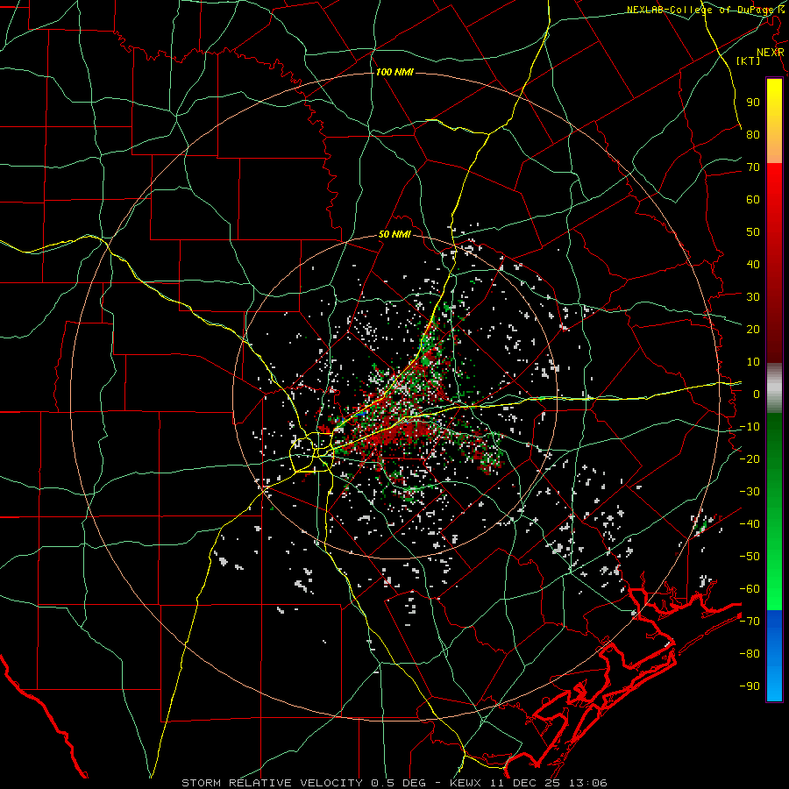Click the STORM RELATIVE VELOCITY caption at bottom

394,783
